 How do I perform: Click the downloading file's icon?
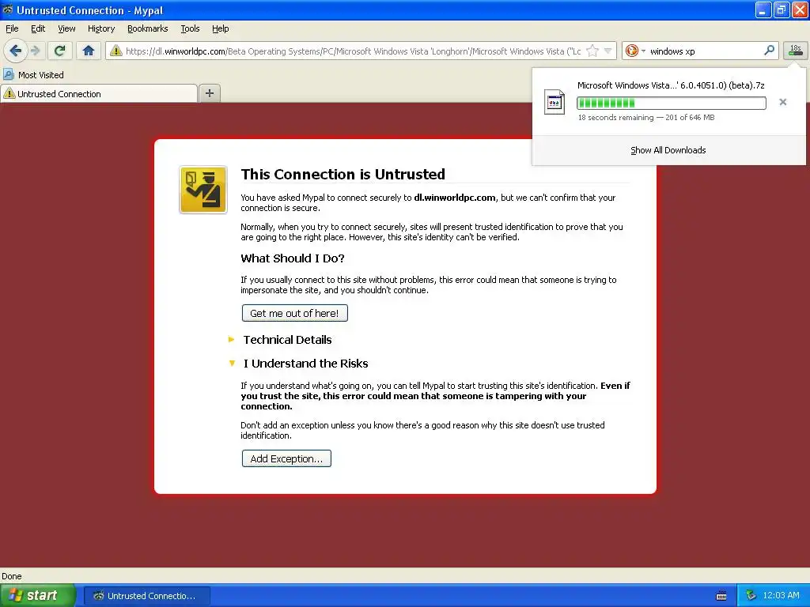[555, 102]
